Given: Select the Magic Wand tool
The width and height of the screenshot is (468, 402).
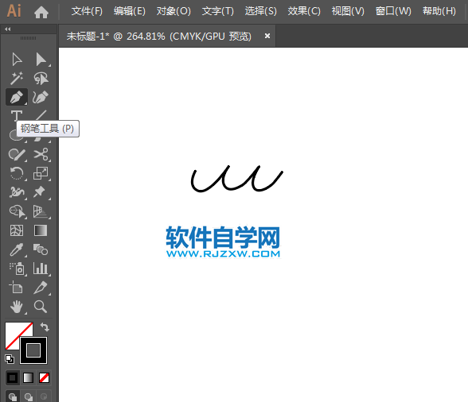Looking at the screenshot, I should [17, 78].
